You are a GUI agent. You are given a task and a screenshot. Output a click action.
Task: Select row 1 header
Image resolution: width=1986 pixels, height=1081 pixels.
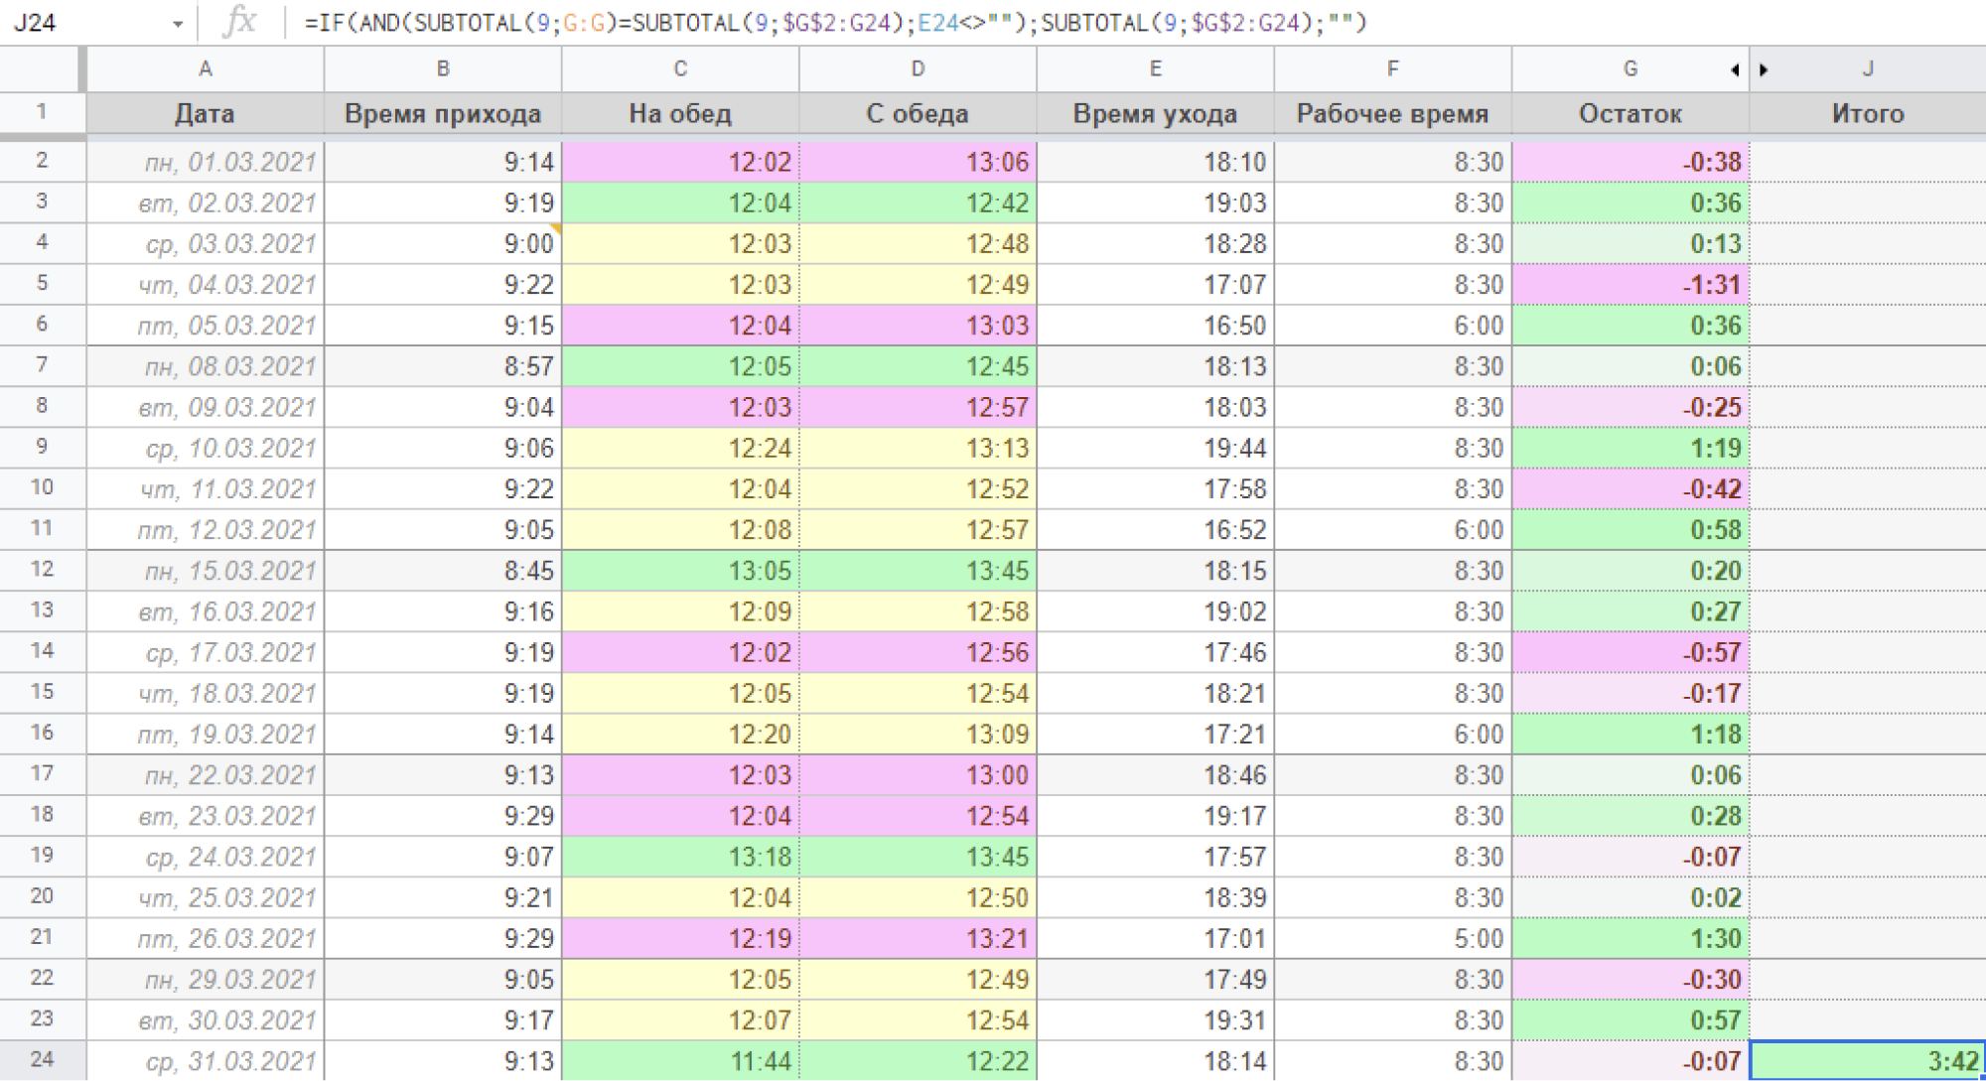(42, 111)
